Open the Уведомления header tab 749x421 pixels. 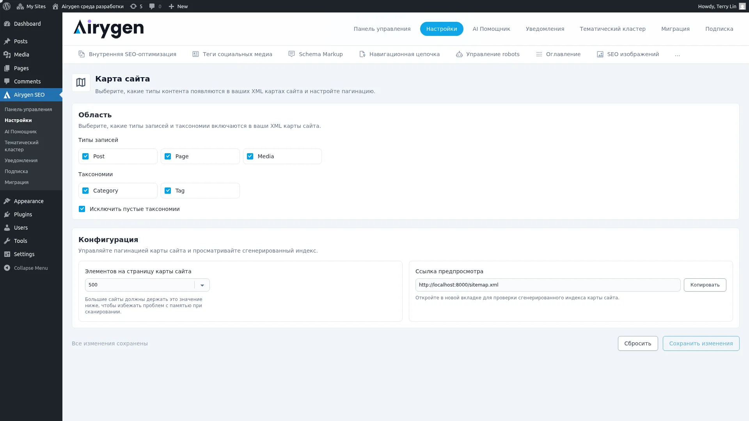pos(545,29)
